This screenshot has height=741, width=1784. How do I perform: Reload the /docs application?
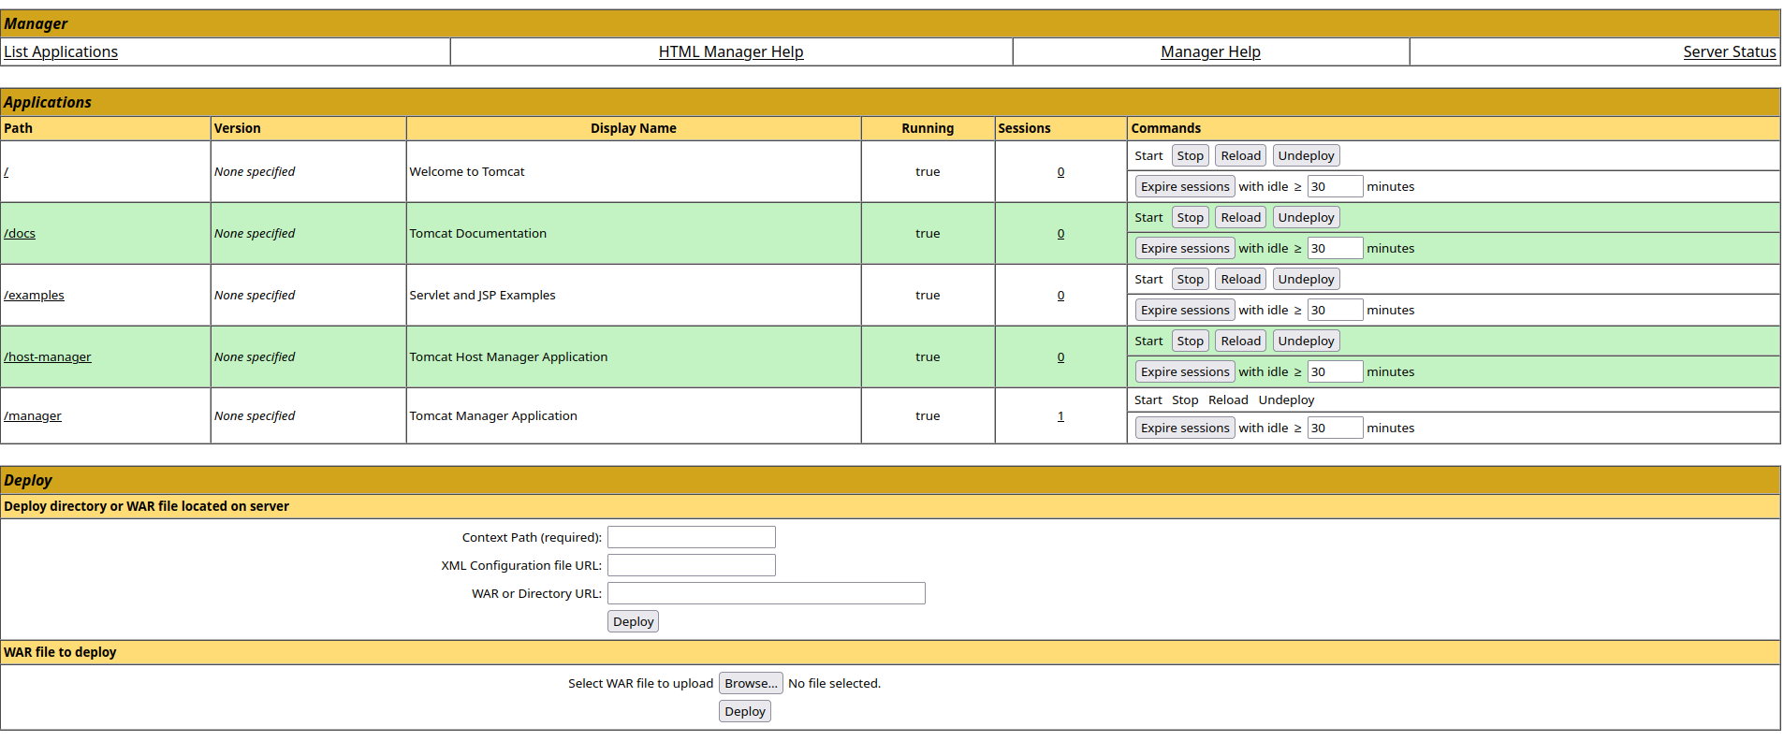pyautogui.click(x=1241, y=218)
